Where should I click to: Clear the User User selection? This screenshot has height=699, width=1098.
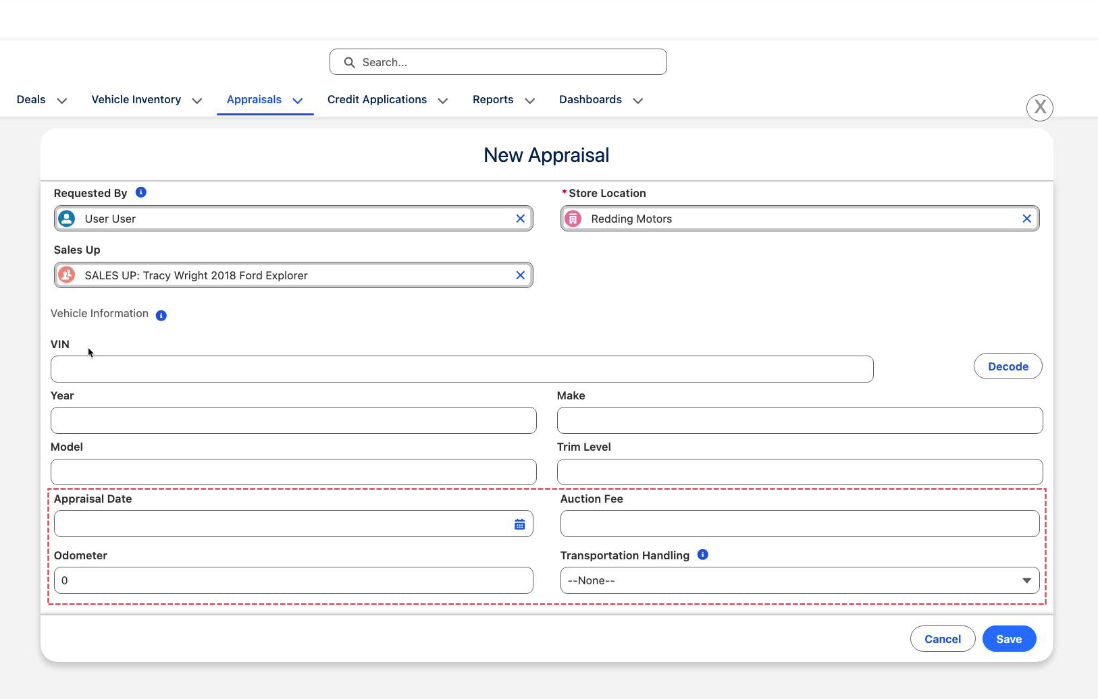[521, 219]
